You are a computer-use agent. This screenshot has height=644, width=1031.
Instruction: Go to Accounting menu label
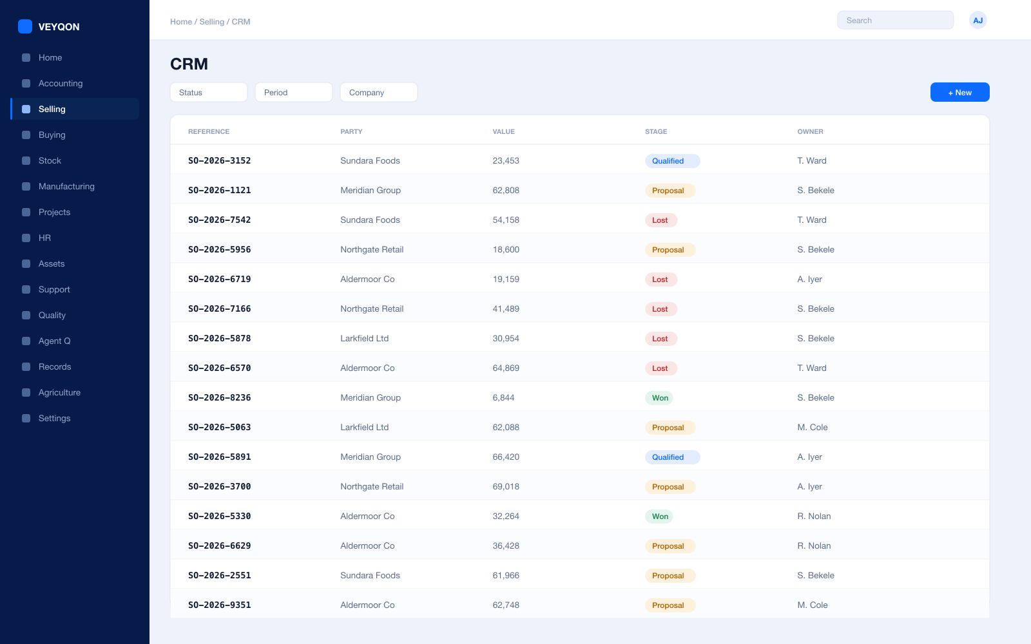click(x=61, y=83)
